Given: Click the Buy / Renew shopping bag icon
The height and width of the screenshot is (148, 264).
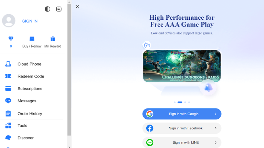Looking at the screenshot, I should click(32, 39).
